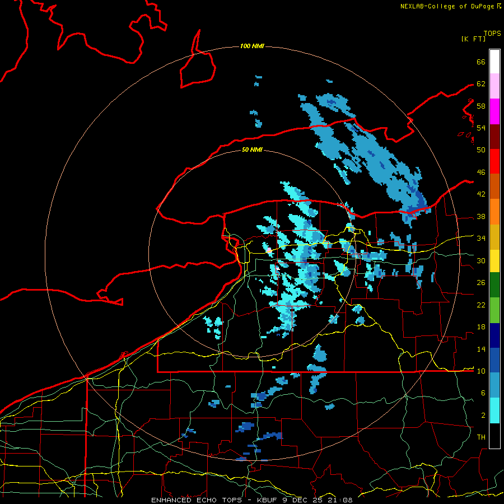Select the dark orange 42-46 kft legend swatch
This screenshot has width=504, height=504.
click(494, 186)
